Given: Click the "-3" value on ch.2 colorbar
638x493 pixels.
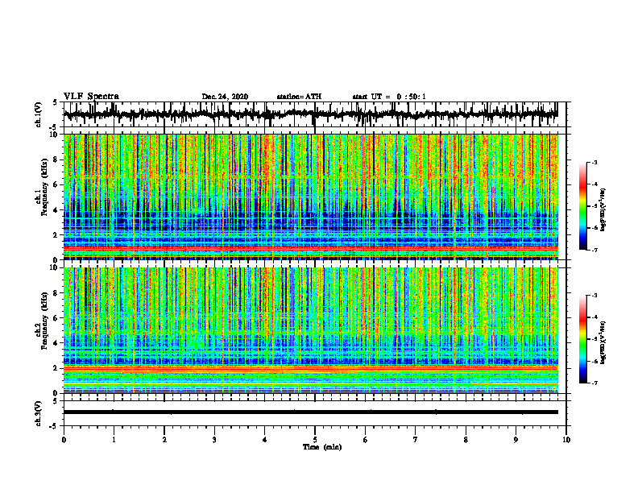Looking at the screenshot, I should coord(594,296).
